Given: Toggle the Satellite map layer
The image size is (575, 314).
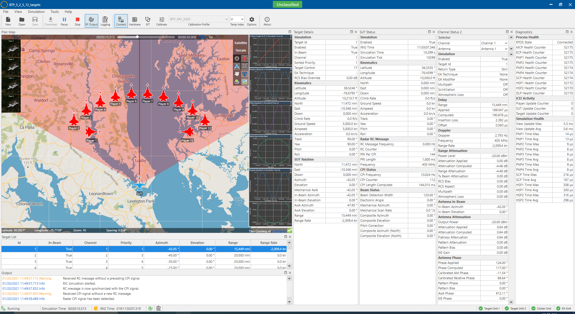Looking at the screenshot, I should [241, 43].
